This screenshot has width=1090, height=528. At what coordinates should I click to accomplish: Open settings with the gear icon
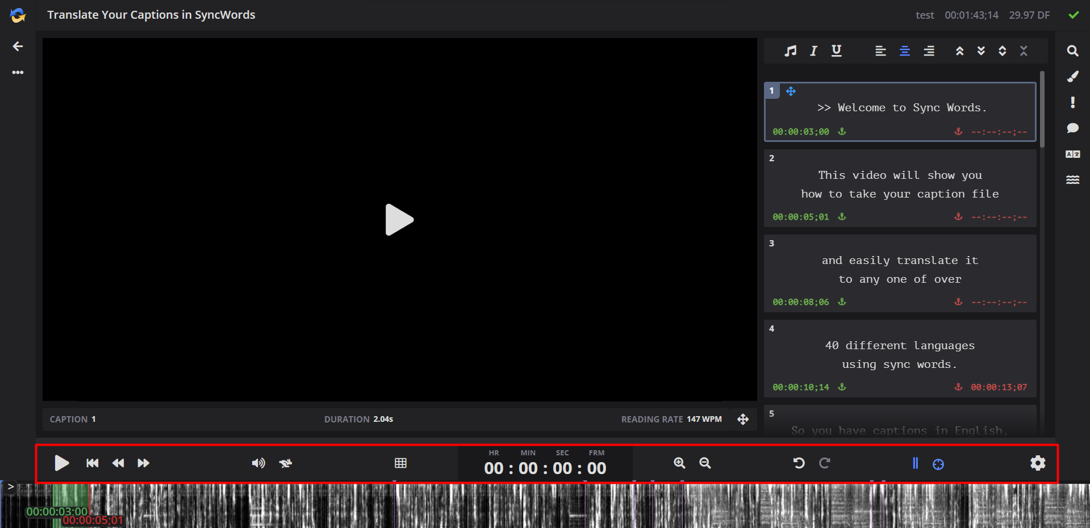(1038, 463)
